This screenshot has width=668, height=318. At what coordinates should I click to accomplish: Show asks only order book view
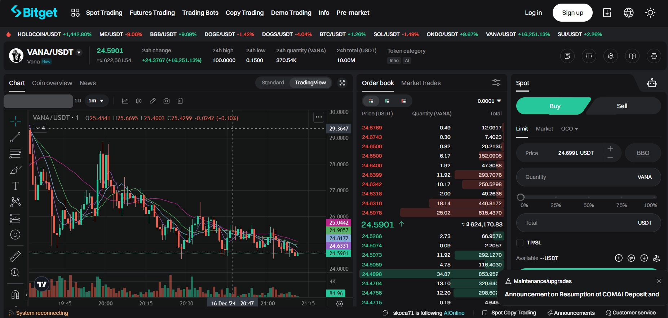pos(403,101)
